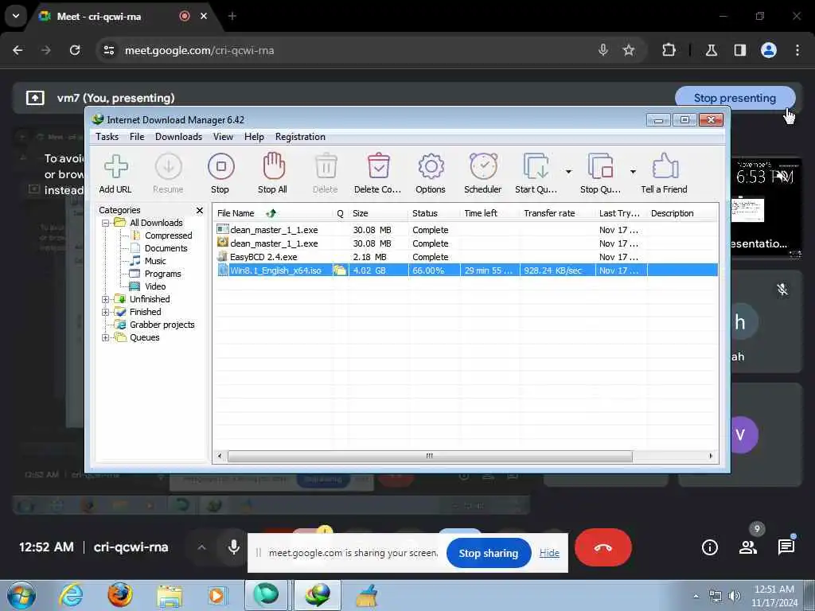Open the Scheduler clock icon
815x611 pixels.
click(483, 173)
